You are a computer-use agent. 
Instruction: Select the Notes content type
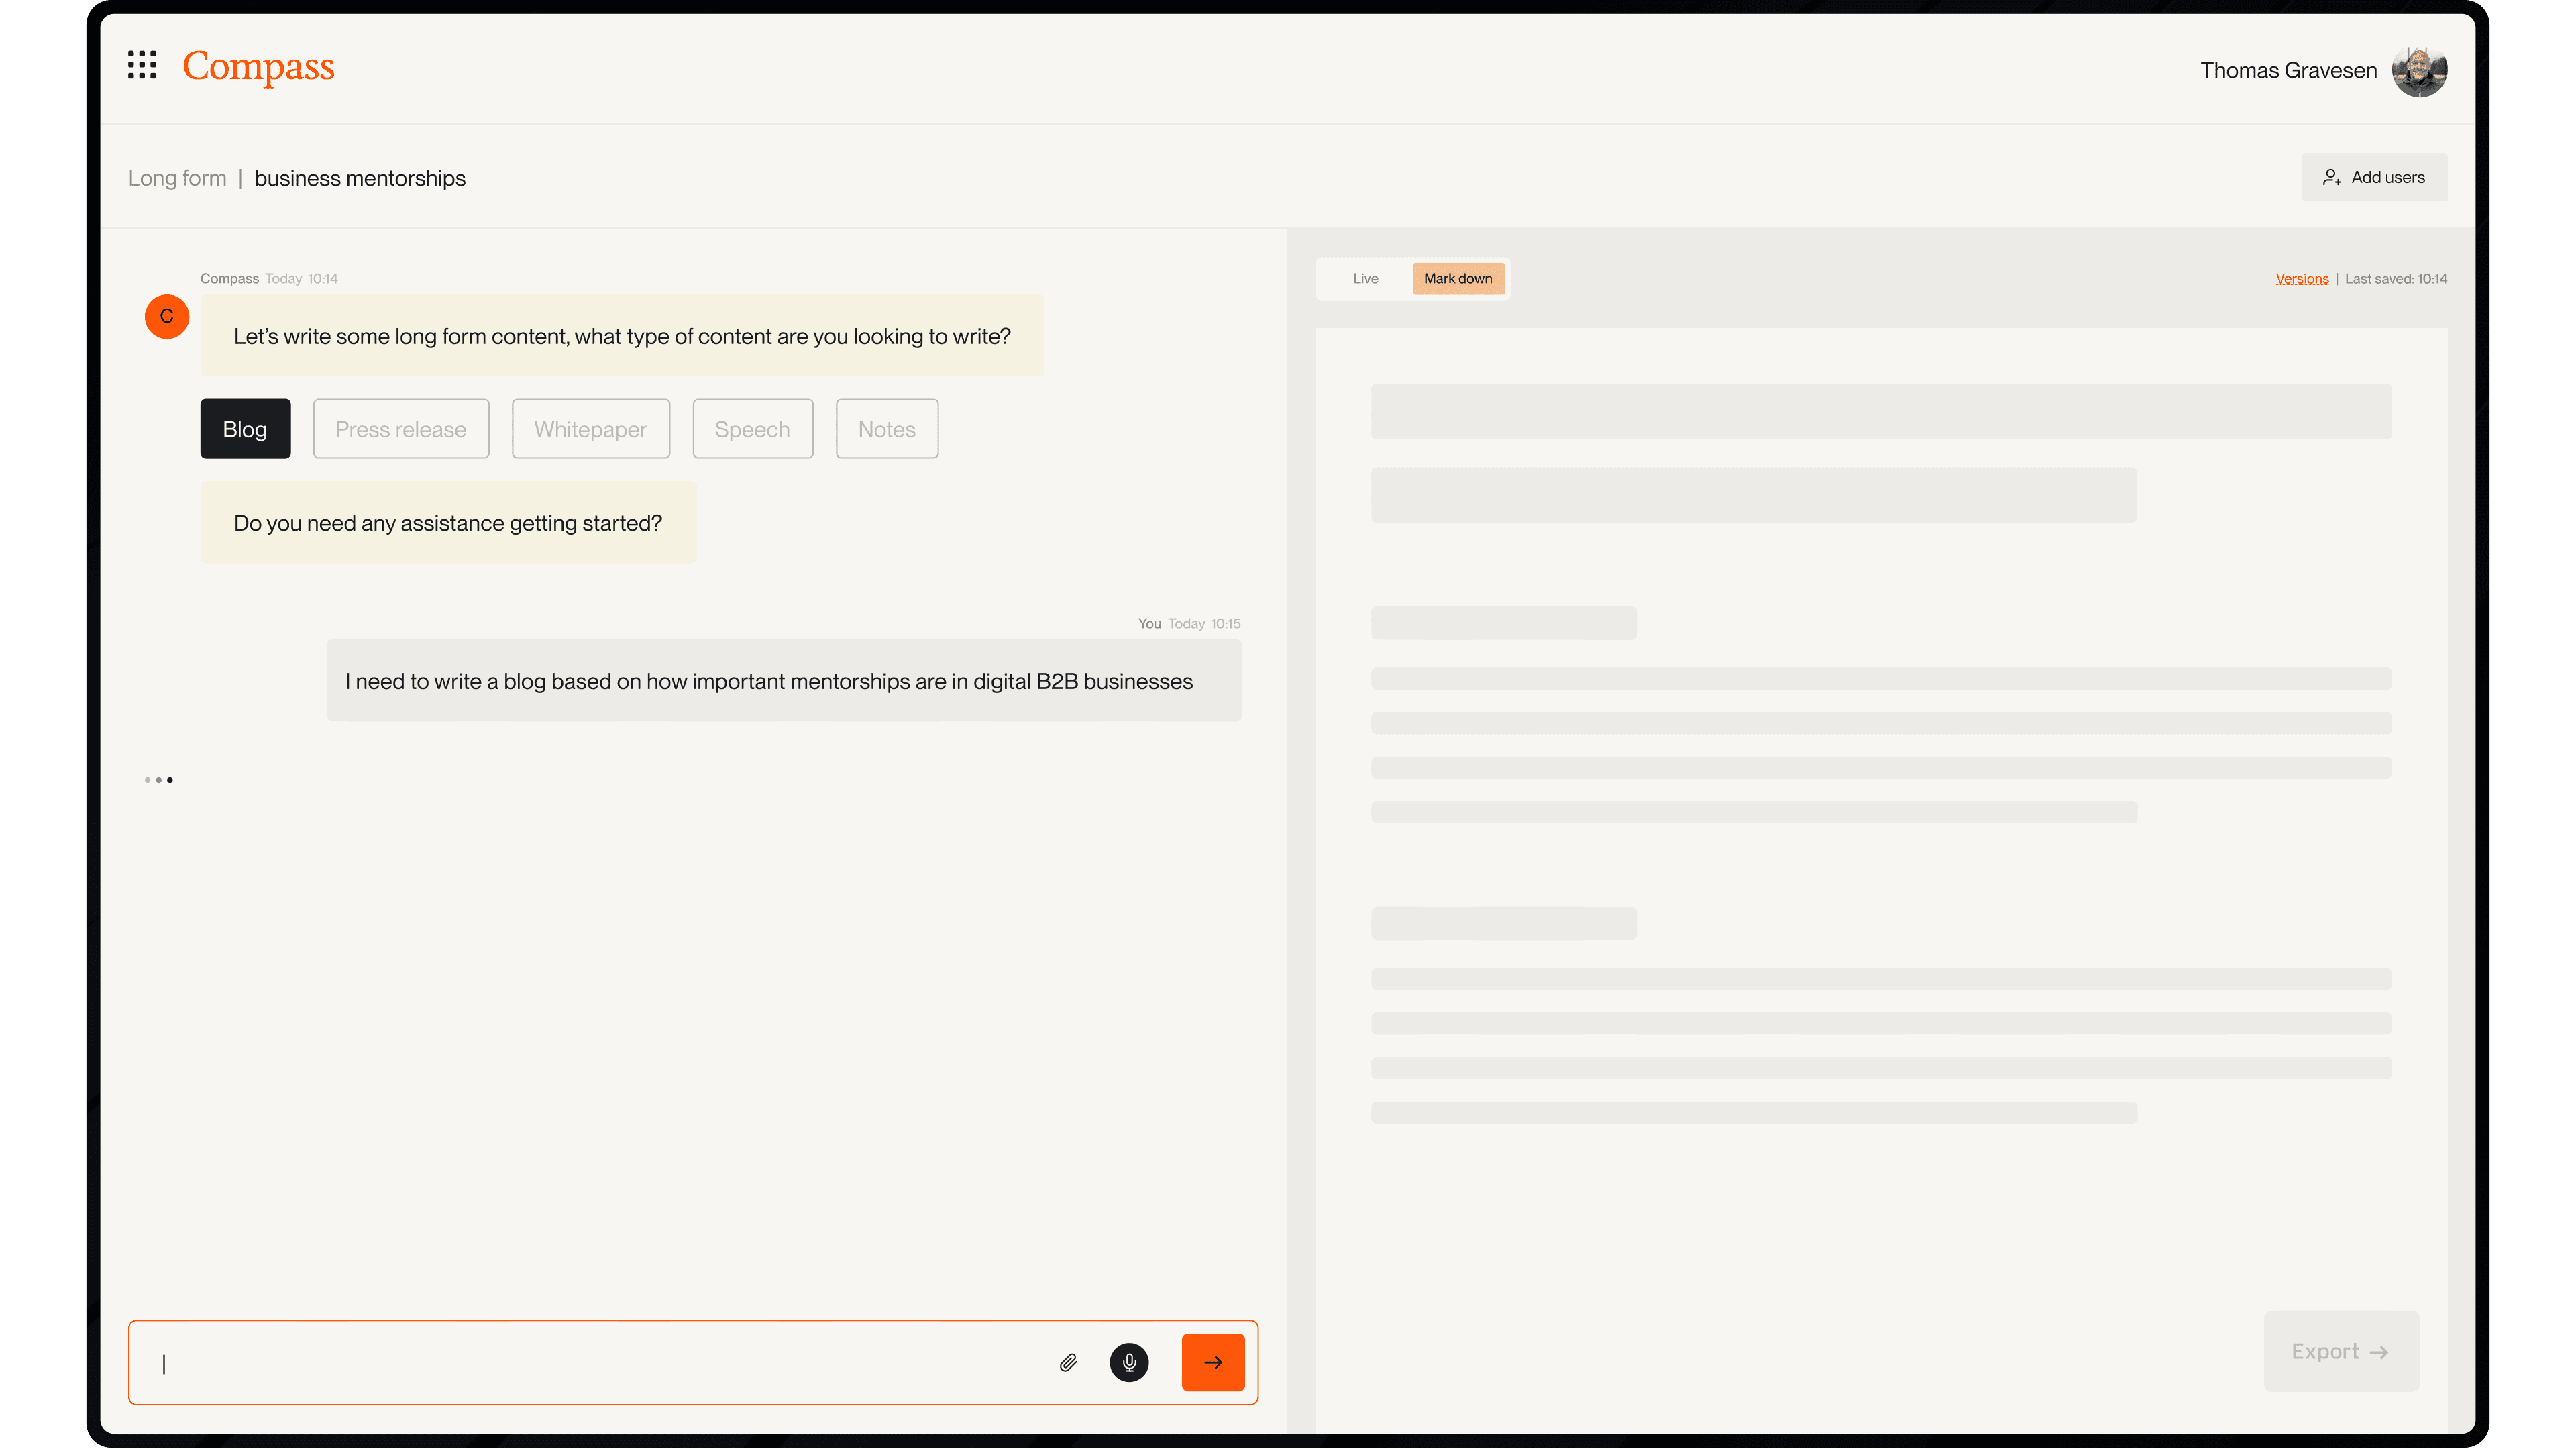887,429
